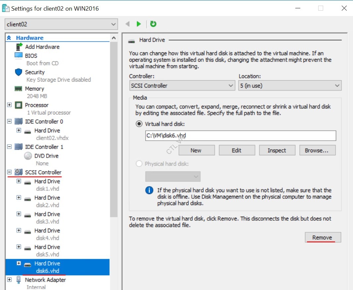Open the client02 virtual machine dropdown
The image size is (353, 290).
click(61, 25)
